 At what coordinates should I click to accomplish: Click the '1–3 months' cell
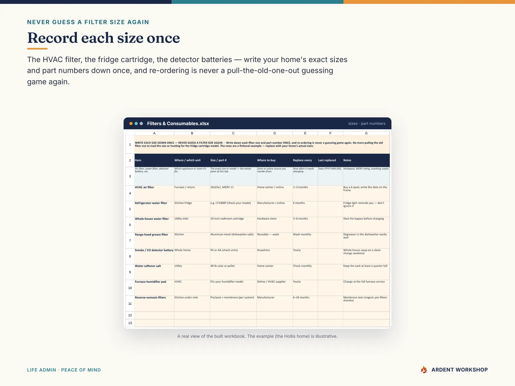point(305,193)
